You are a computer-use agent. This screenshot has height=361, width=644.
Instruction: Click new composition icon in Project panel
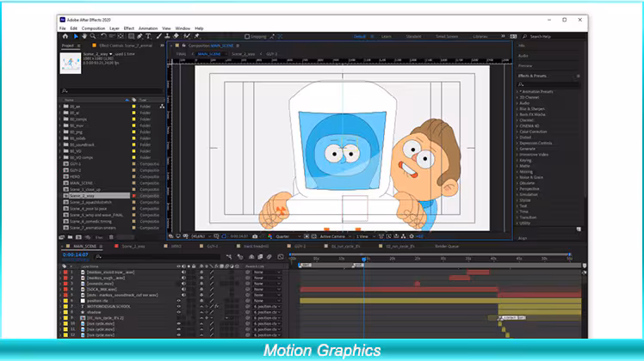pyautogui.click(x=78, y=237)
